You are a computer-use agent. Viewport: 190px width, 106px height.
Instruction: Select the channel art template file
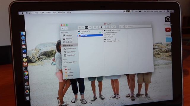112,30
